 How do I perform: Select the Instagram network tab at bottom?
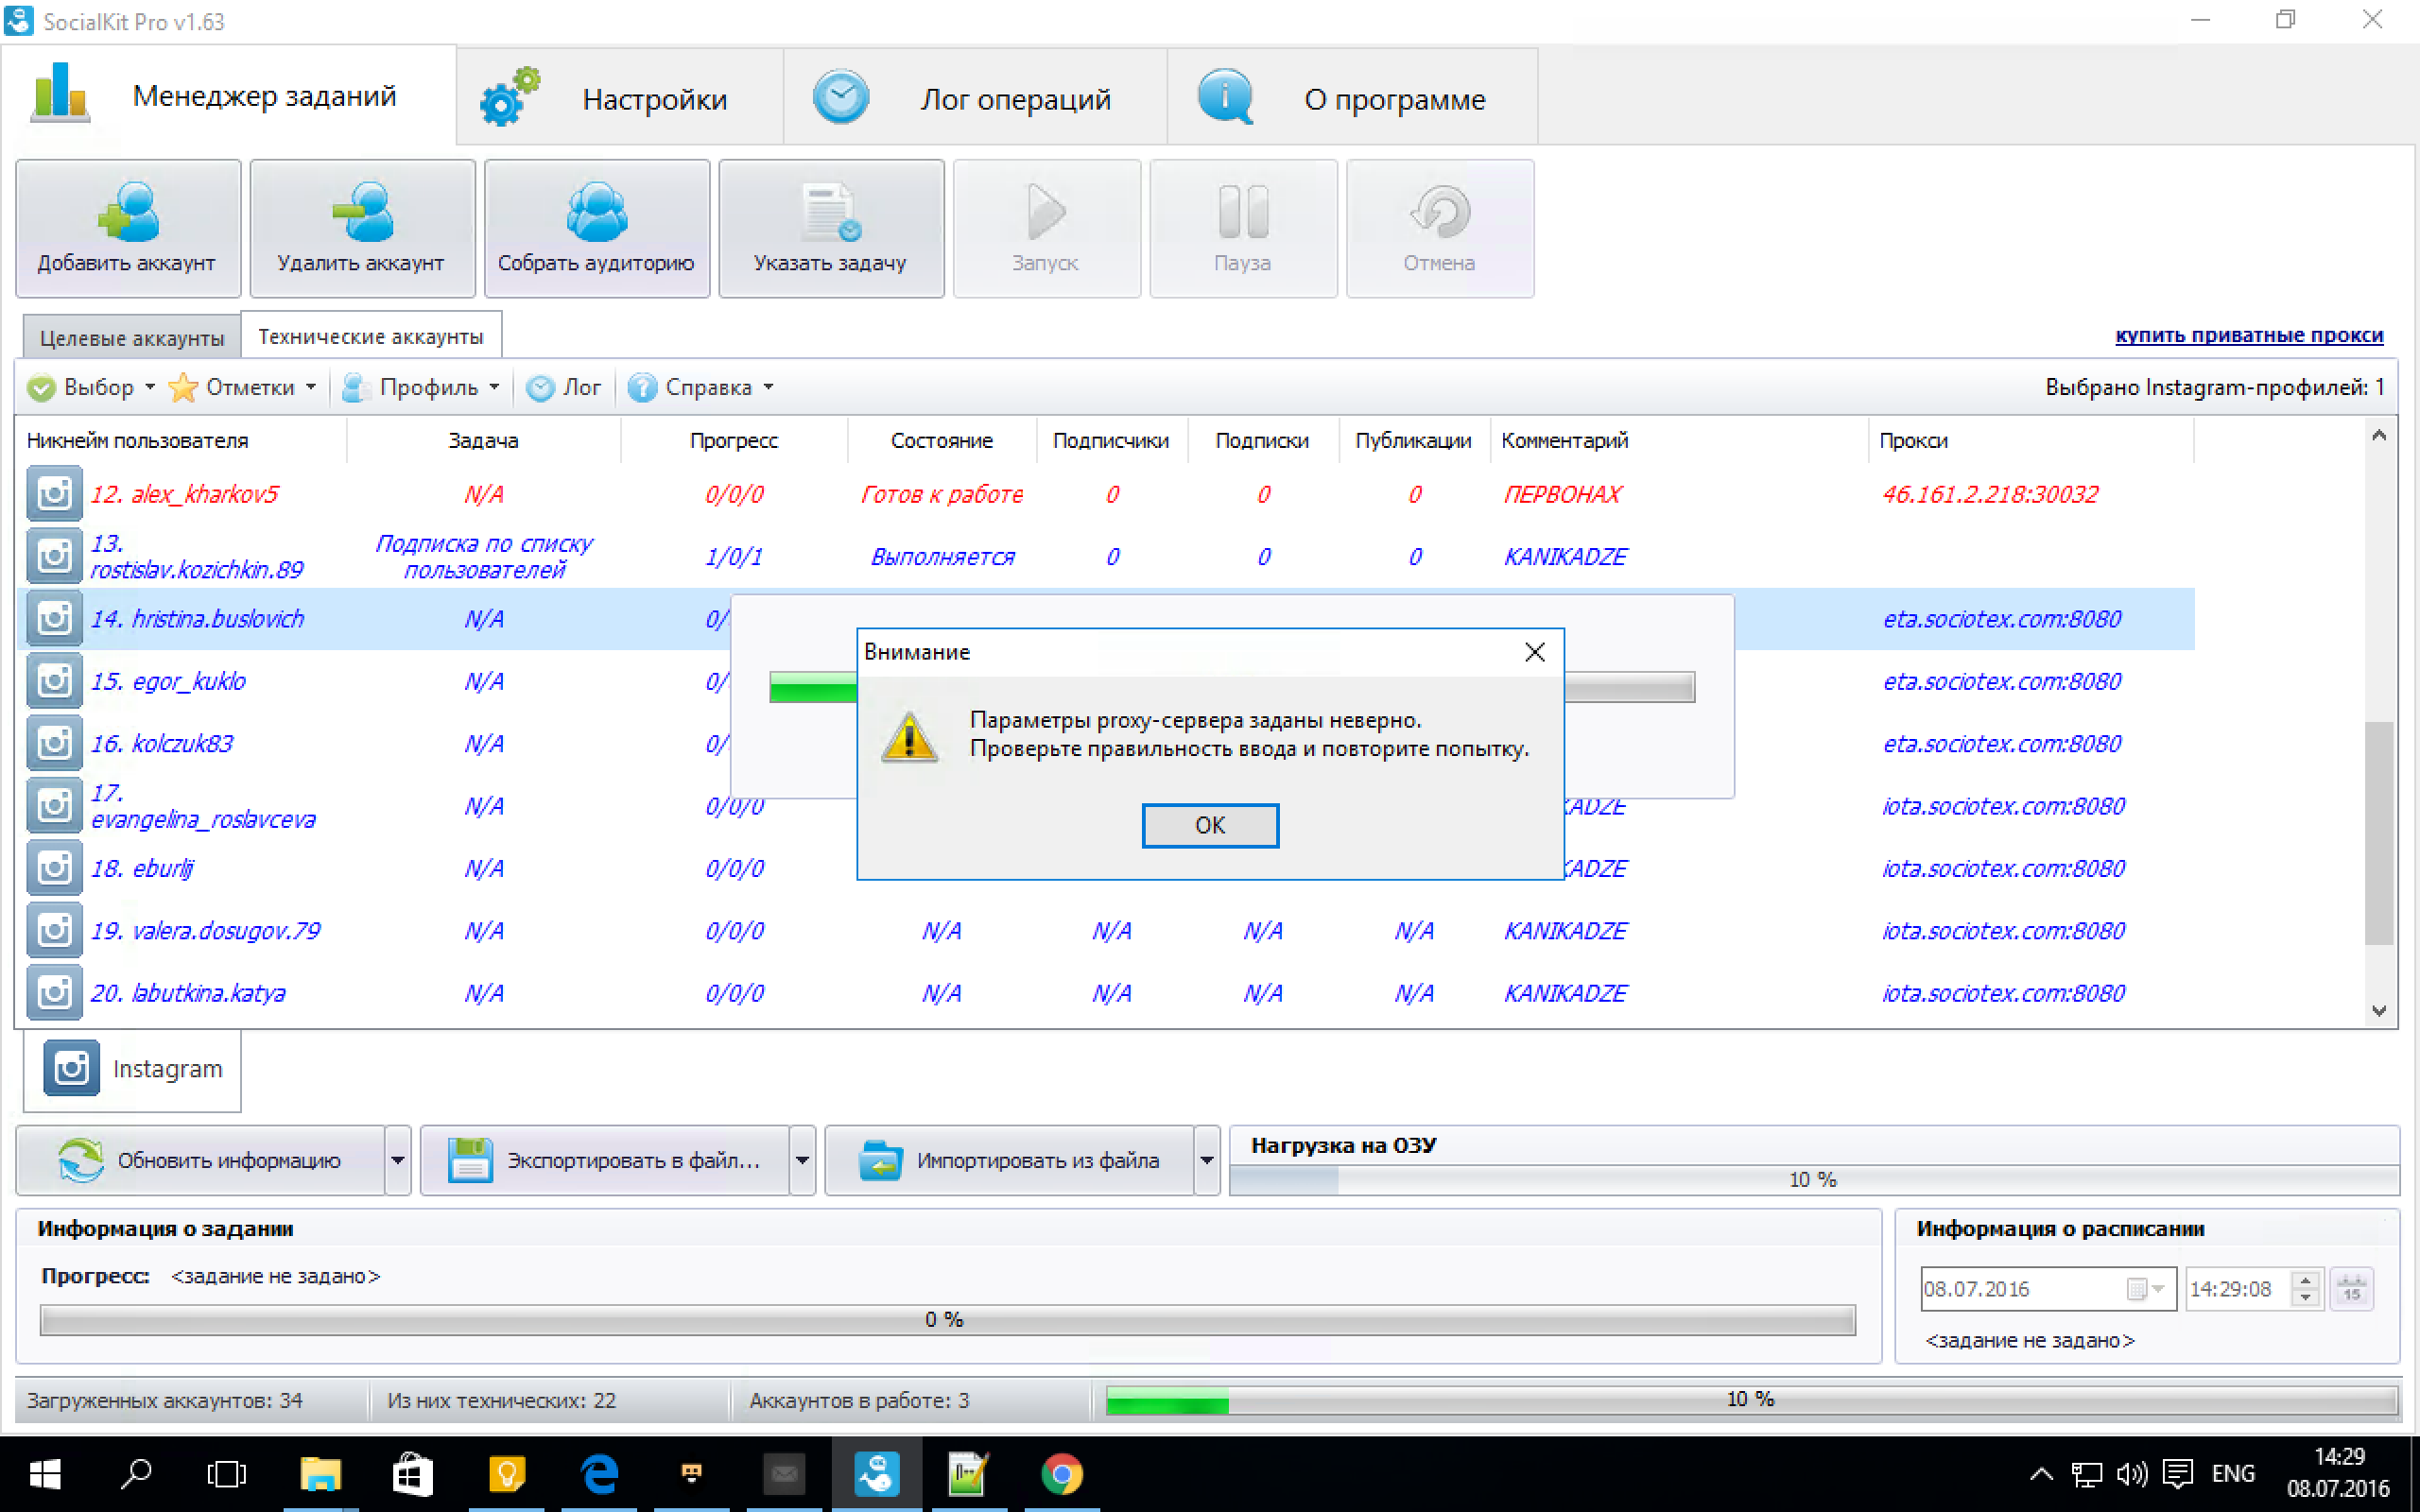tap(132, 1069)
